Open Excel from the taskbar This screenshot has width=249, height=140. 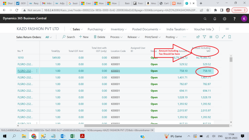click(x=72, y=136)
